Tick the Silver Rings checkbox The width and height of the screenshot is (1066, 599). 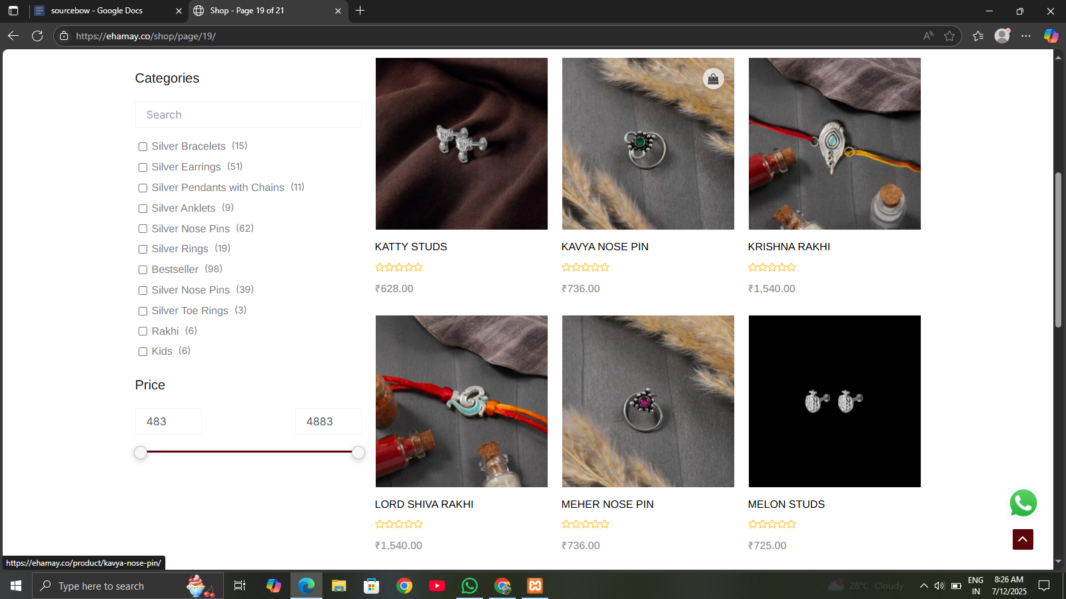pyautogui.click(x=143, y=249)
